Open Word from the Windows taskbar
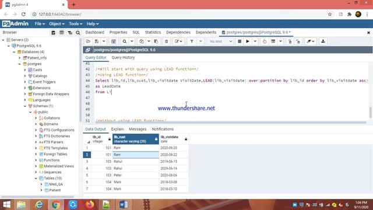The height and width of the screenshot is (210, 373). pos(124,205)
